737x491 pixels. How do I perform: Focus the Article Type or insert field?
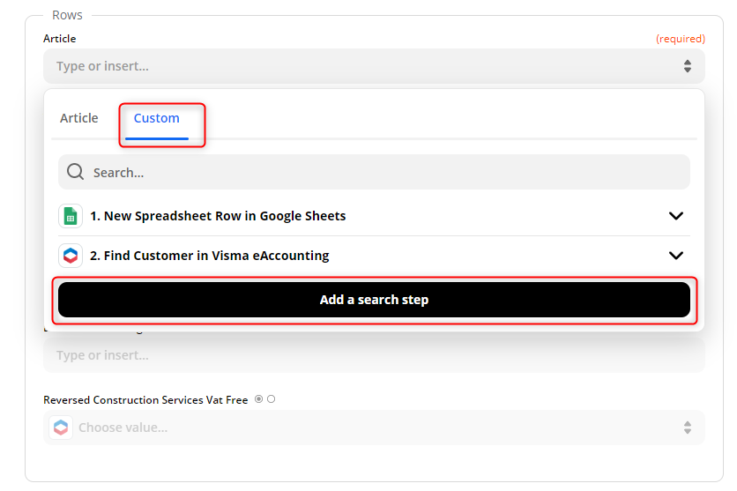click(353, 66)
